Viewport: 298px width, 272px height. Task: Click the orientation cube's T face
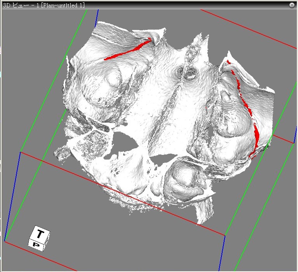(x=40, y=234)
